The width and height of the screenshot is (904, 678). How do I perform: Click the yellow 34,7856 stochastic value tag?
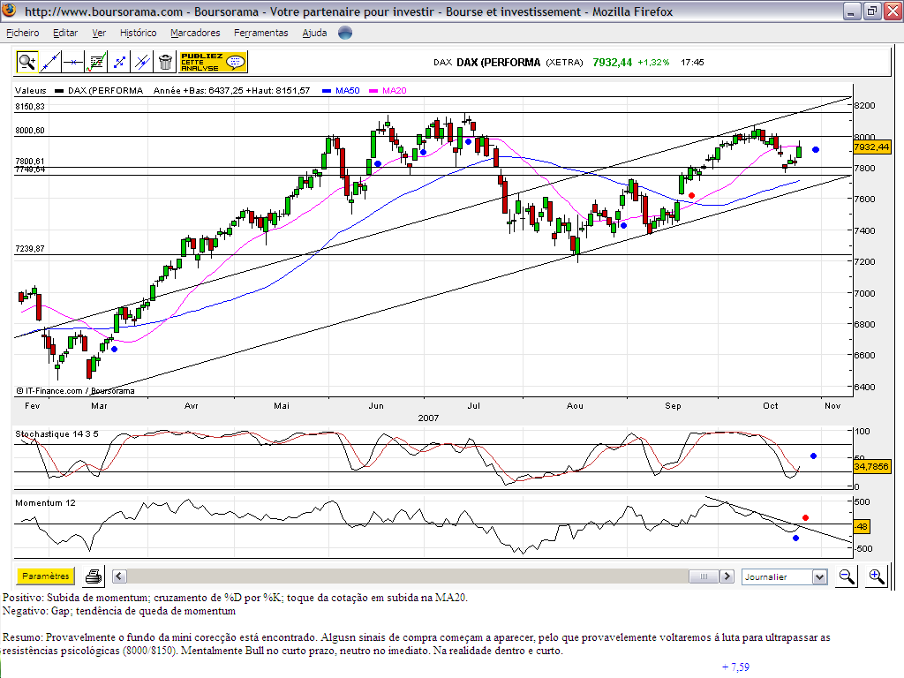coord(871,466)
